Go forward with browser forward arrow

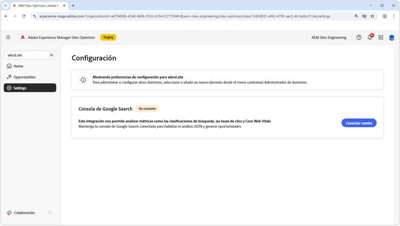pos(15,16)
